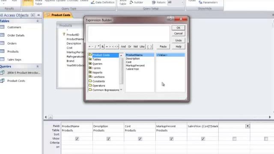Viewport: 274px width, 154px height.
Task: Insert the Not operator
Action: click(136, 47)
